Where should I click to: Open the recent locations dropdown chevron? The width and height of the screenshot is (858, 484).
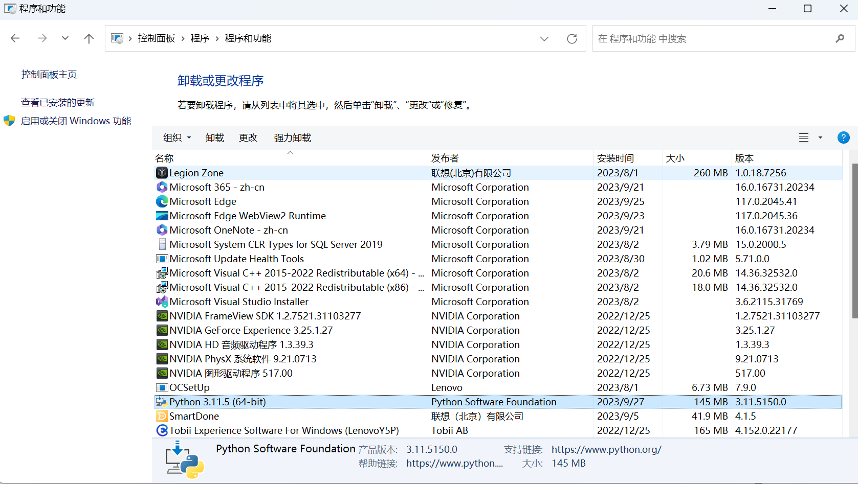[65, 38]
